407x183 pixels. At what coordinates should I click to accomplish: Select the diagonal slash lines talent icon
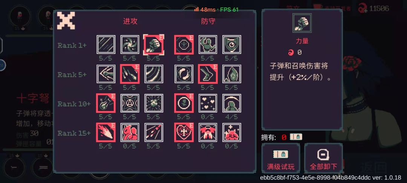click(106, 44)
